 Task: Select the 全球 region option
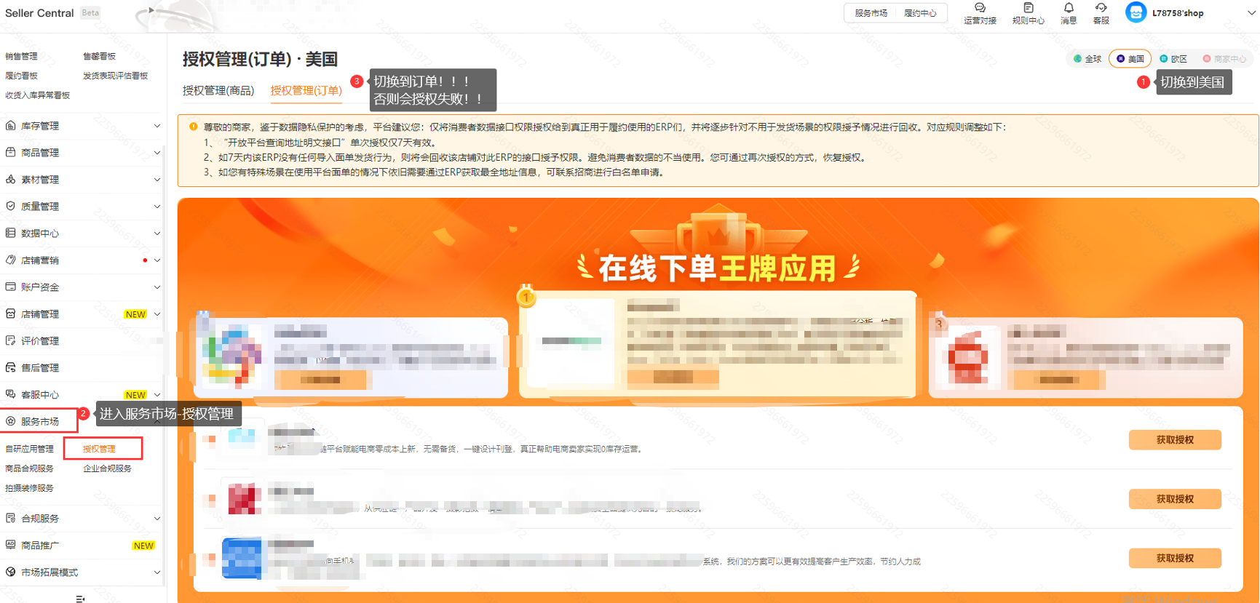1087,59
